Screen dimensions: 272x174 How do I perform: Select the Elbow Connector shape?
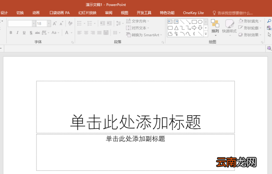(x=182, y=28)
